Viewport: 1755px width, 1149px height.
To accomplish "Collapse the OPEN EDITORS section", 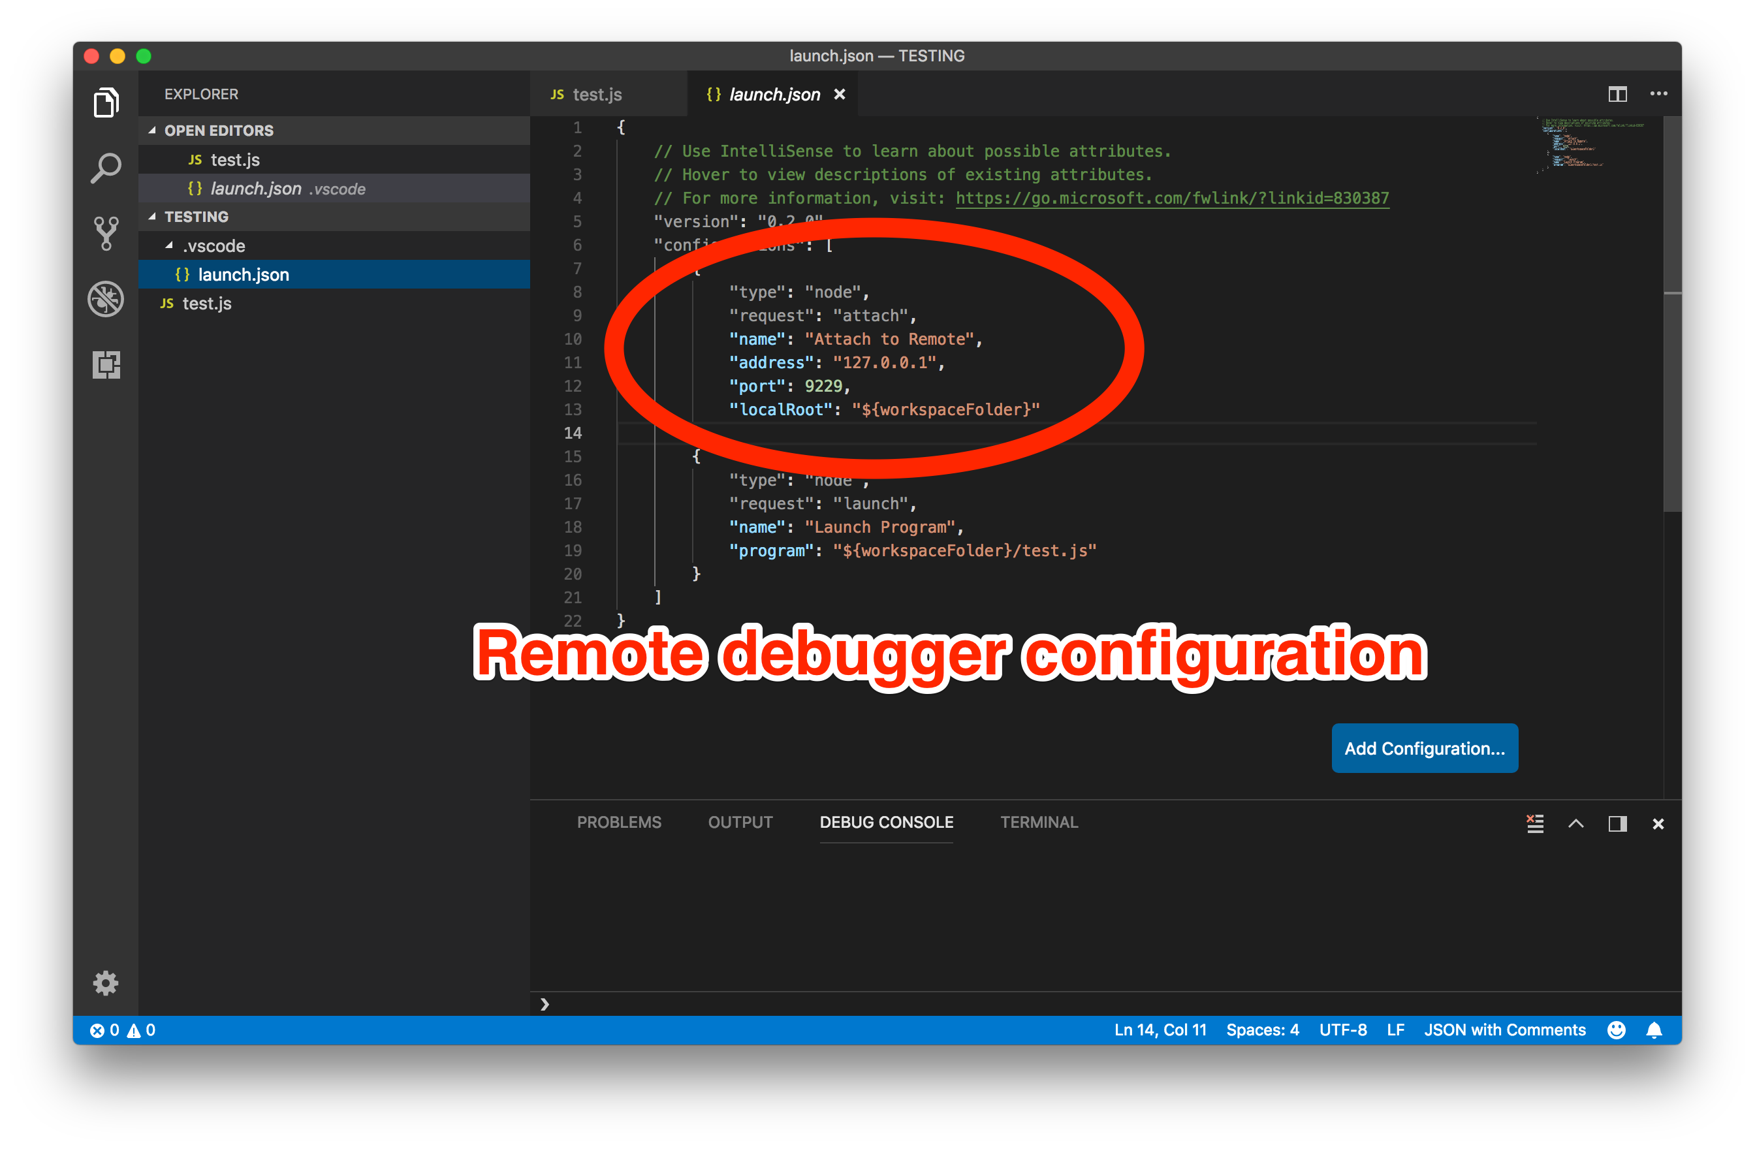I will [x=153, y=130].
